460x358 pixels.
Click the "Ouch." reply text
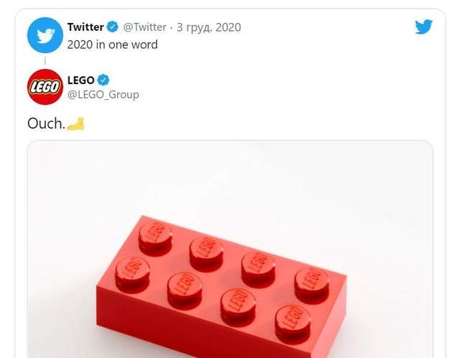pyautogui.click(x=46, y=124)
